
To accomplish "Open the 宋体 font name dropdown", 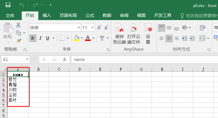I will [79, 27].
